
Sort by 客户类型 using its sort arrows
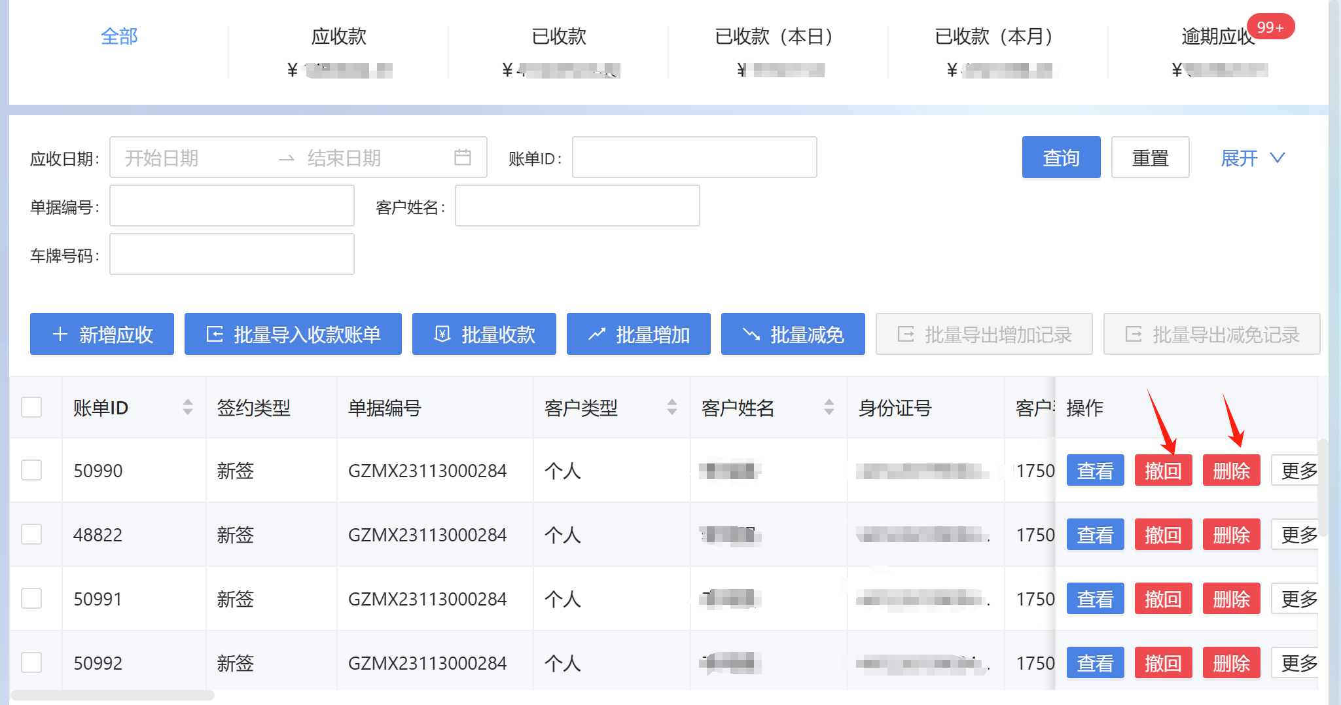coord(672,407)
